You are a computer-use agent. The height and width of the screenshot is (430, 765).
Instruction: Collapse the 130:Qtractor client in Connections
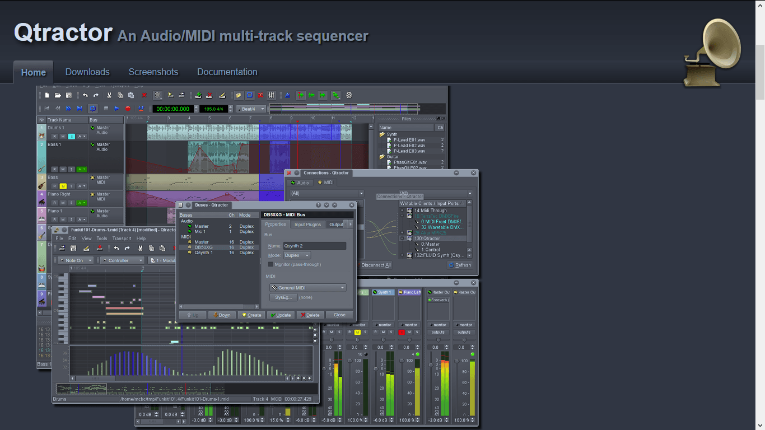pos(402,239)
